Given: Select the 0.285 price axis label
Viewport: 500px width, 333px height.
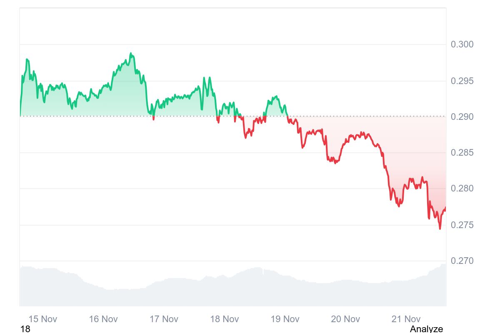Looking at the screenshot, I should coord(462,153).
